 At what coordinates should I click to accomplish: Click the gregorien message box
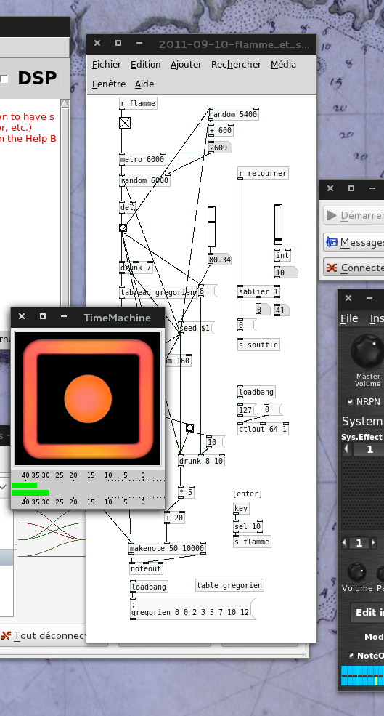[193, 608]
